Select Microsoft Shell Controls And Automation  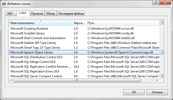point(84,38)
